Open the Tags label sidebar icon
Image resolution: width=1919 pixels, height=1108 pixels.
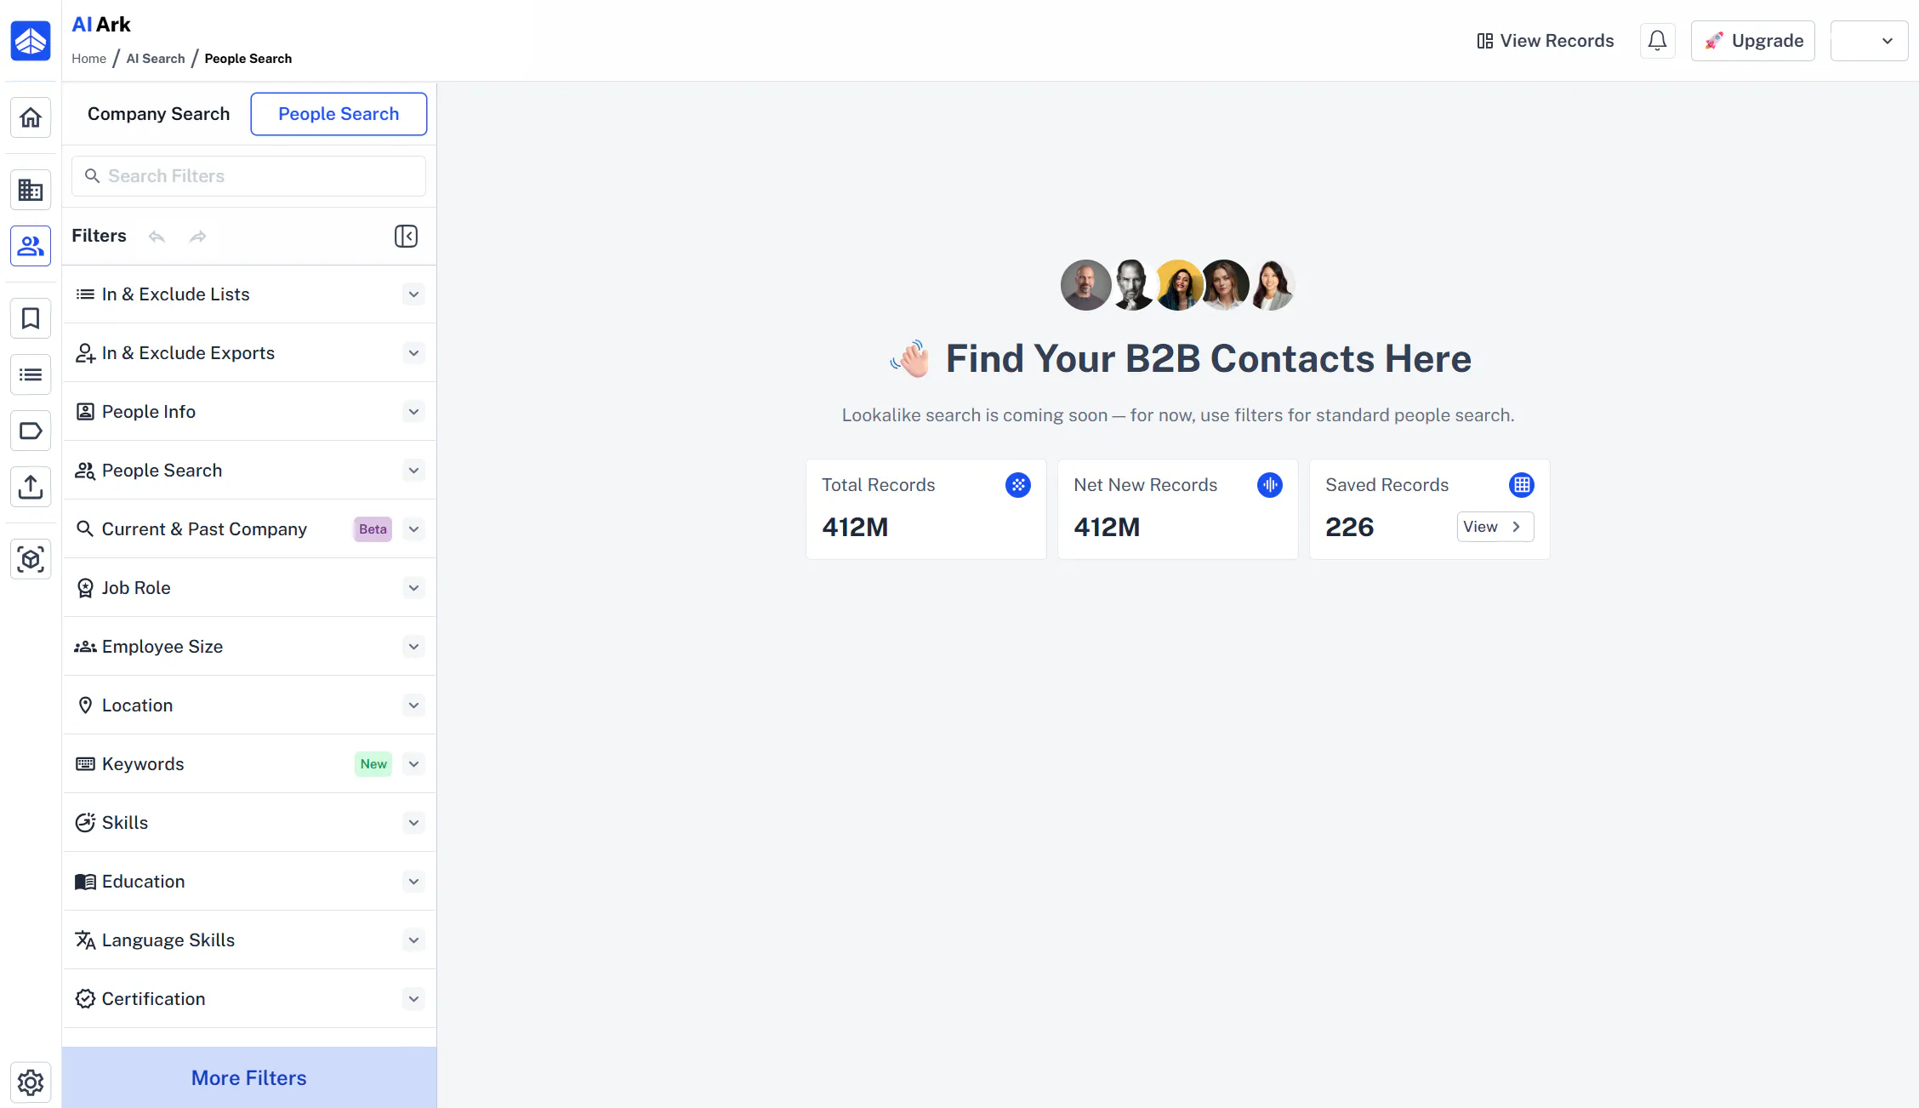[31, 431]
